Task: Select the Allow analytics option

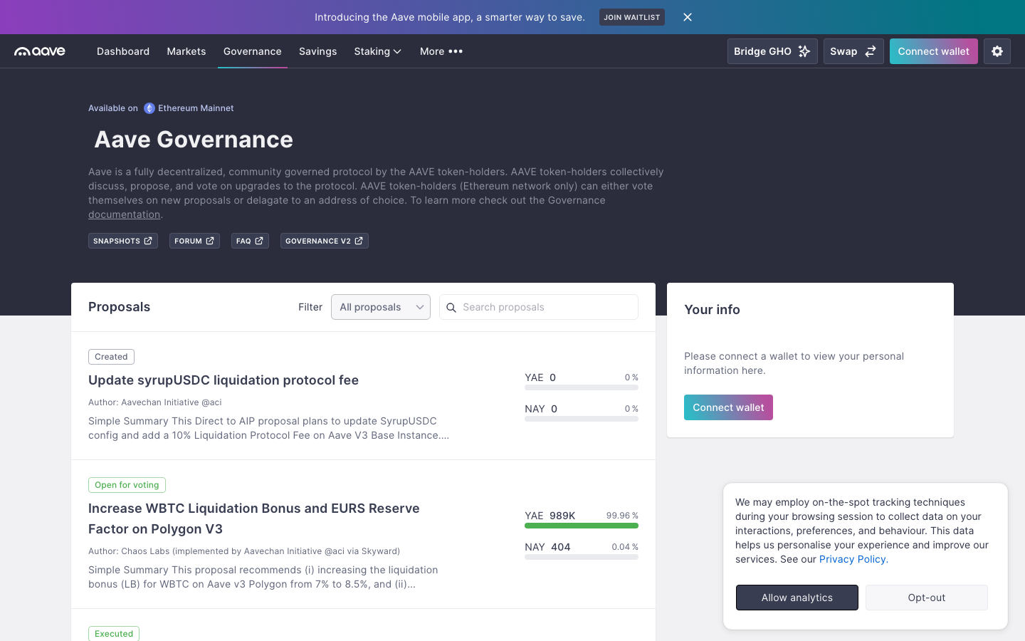Action: pos(797,598)
